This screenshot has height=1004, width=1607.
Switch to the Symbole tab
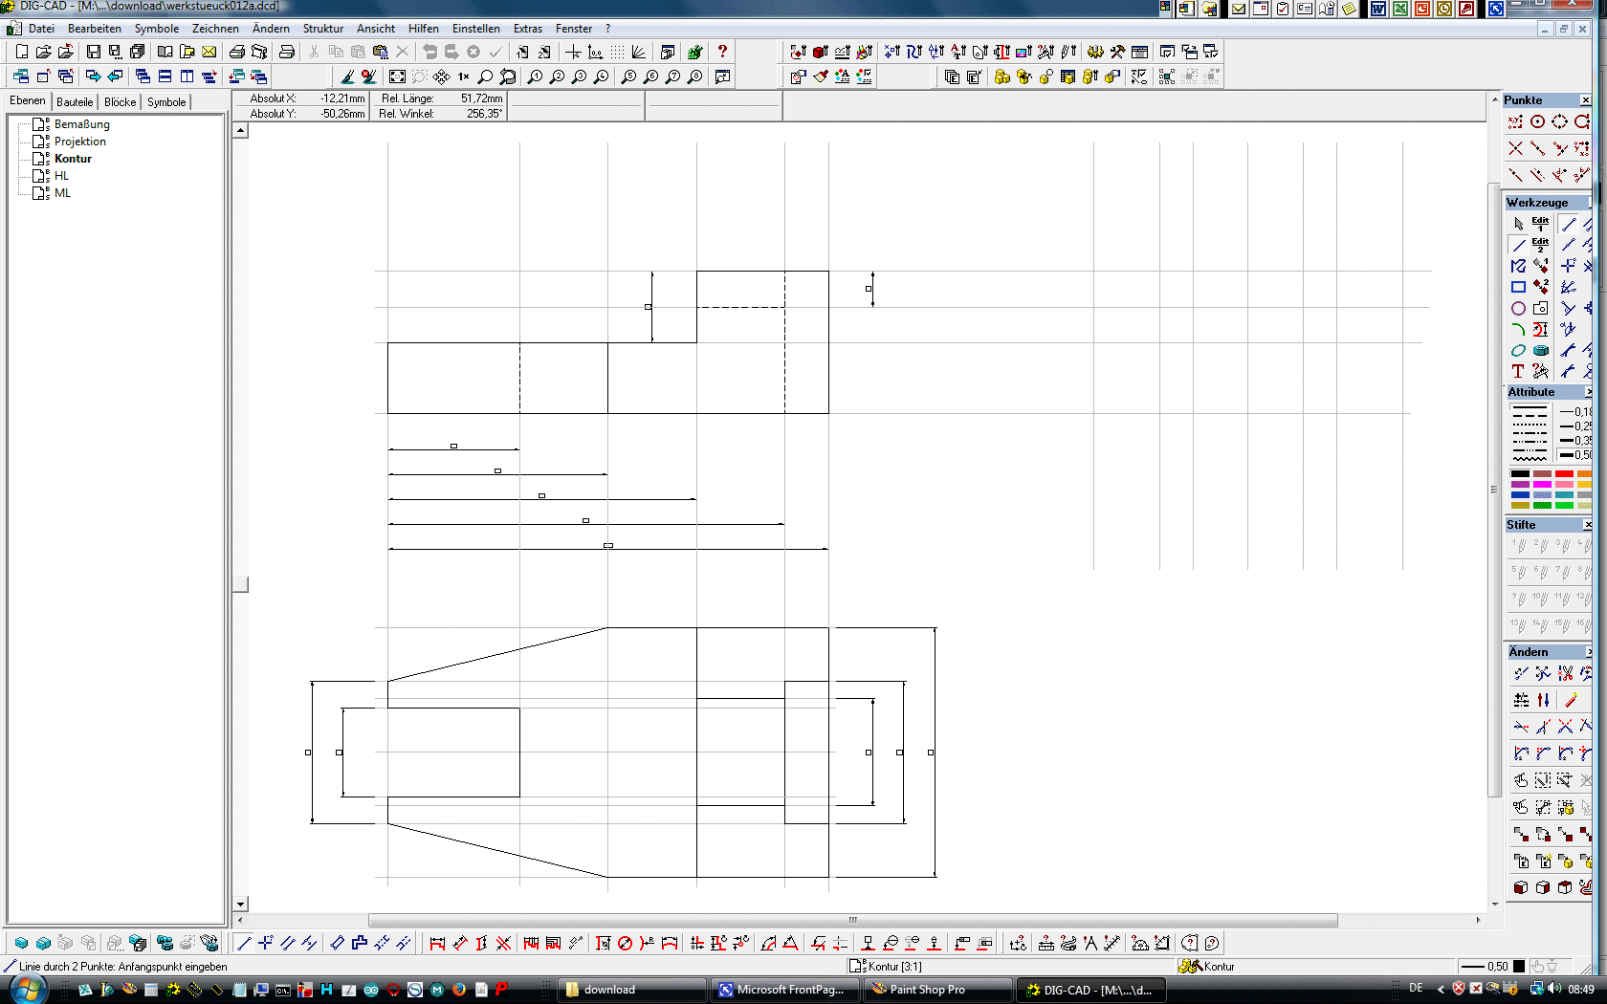pos(166,102)
